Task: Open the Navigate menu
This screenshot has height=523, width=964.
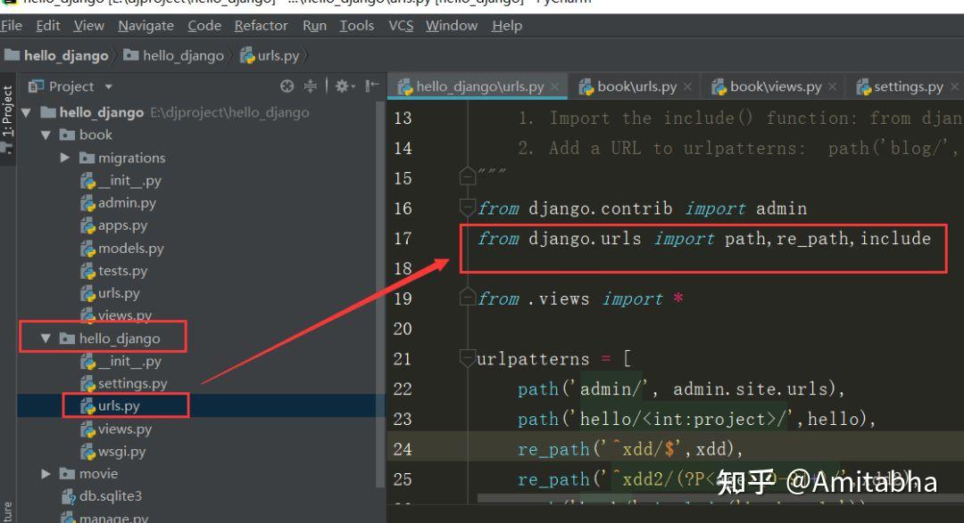Action: (x=145, y=26)
